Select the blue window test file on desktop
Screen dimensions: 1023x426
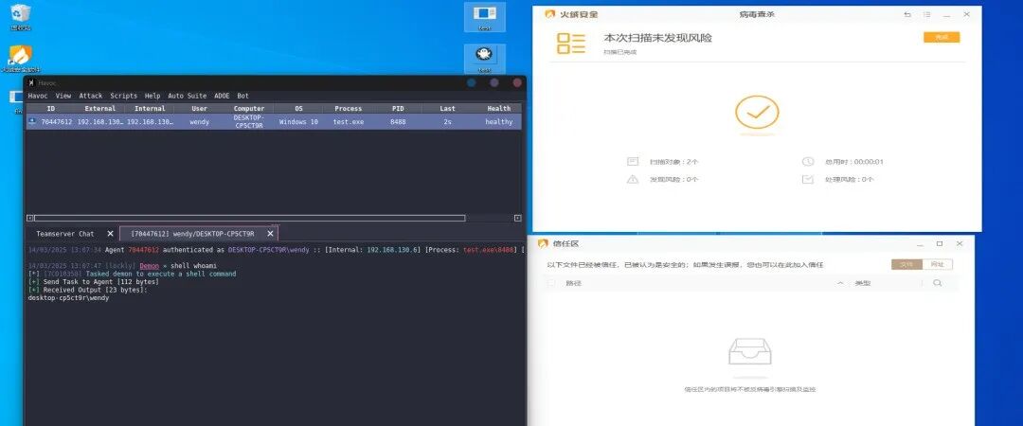coord(484,17)
